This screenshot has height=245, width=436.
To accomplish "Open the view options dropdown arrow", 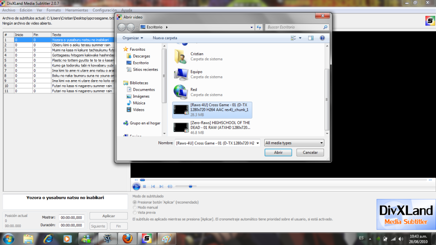I will pos(300,38).
